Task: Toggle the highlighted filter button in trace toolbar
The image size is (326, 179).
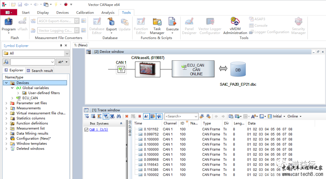Action: click(106, 116)
